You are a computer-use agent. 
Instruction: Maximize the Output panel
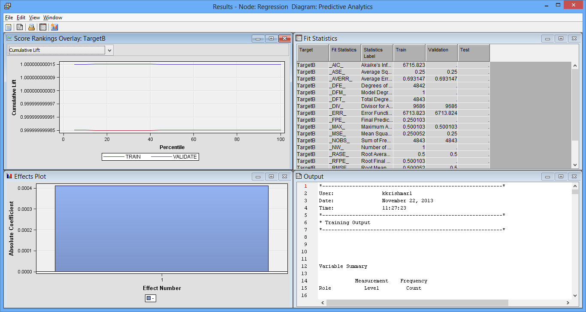[x=561, y=176]
